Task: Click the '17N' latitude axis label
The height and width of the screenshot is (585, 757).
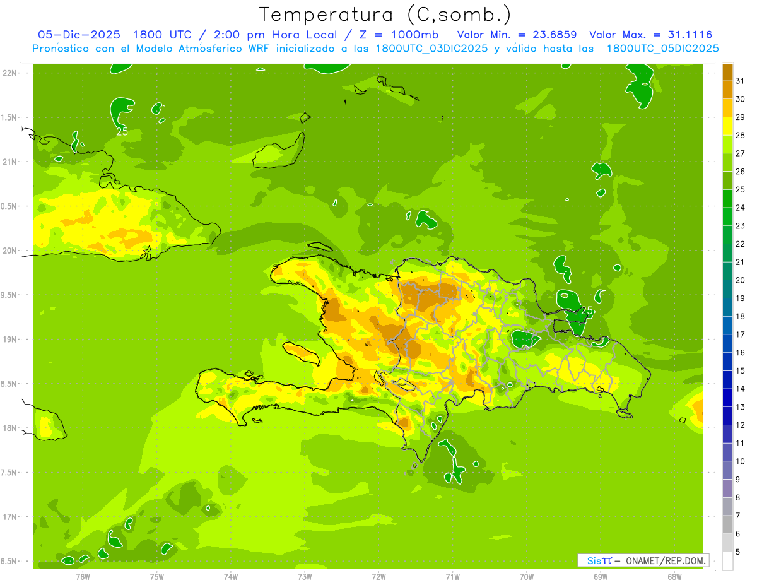Action: pyautogui.click(x=11, y=517)
